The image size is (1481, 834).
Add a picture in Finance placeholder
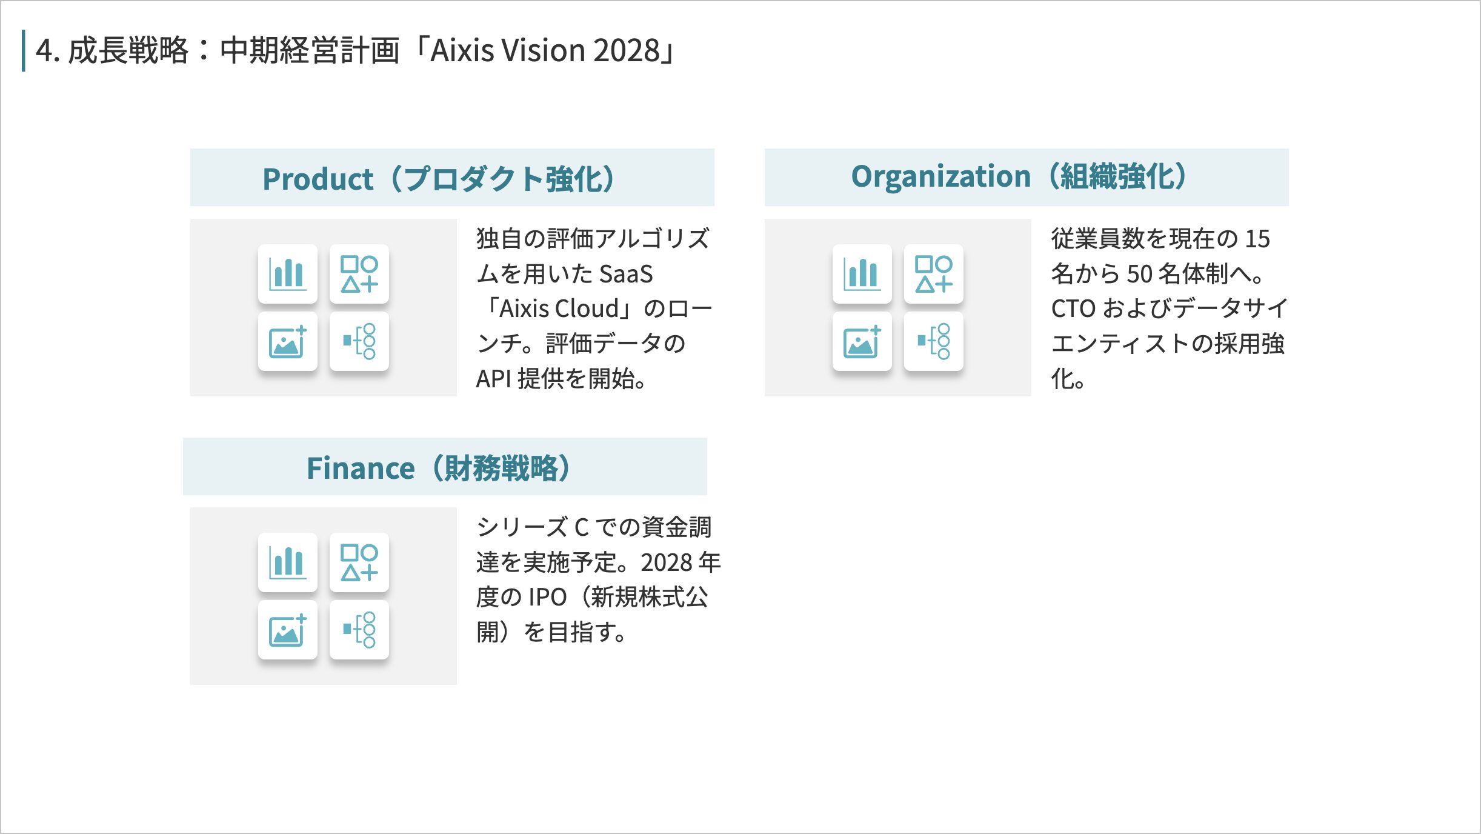point(287,630)
